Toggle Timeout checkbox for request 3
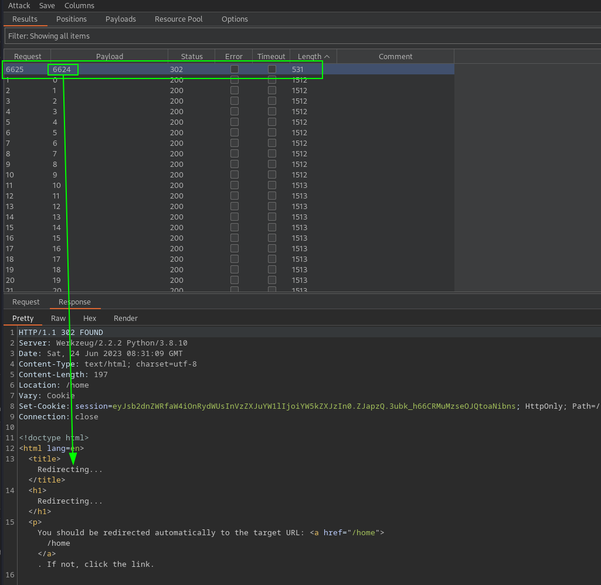 point(272,101)
